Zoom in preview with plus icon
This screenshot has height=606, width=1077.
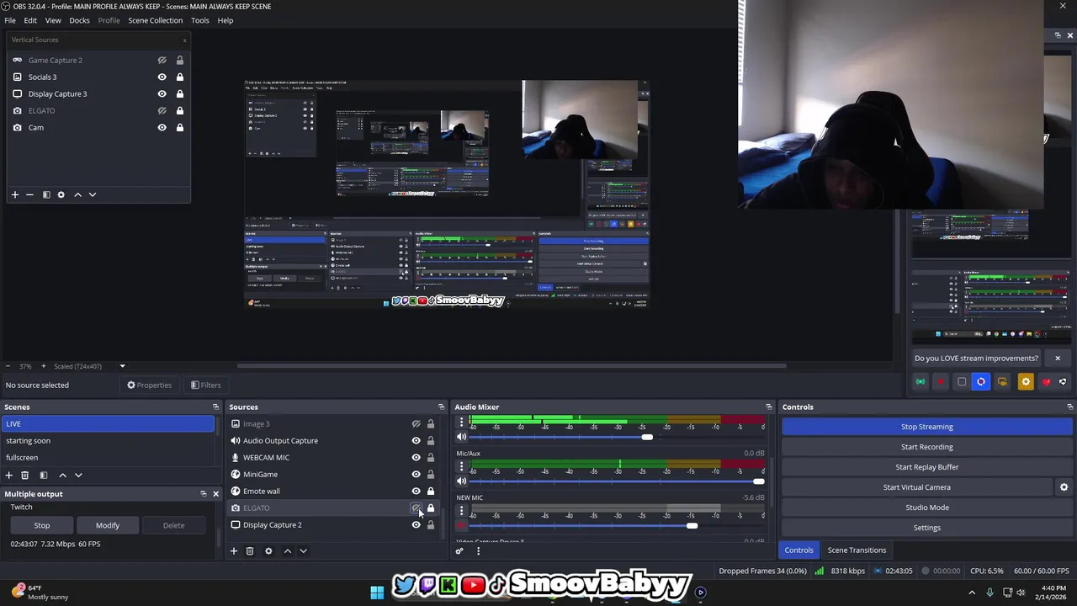(x=44, y=366)
